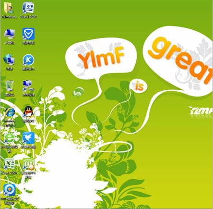The height and width of the screenshot is (209, 213).
Task: Click the white YLMF logo on wallpaper
Action: click(x=201, y=110)
